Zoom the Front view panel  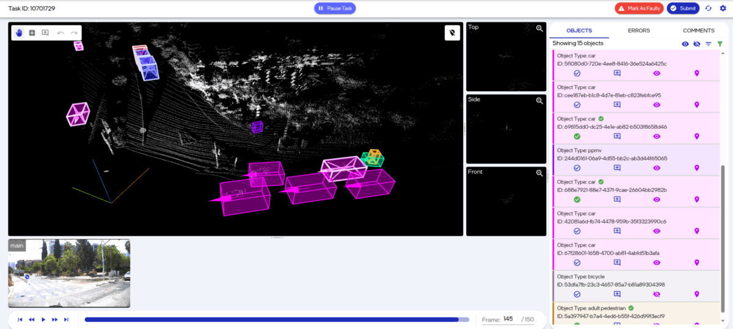tap(539, 173)
